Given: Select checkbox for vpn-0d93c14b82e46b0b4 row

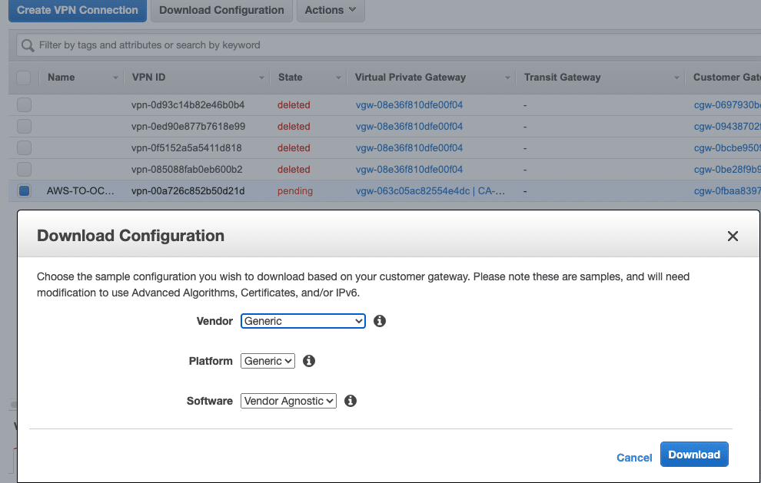Looking at the screenshot, I should [x=24, y=105].
